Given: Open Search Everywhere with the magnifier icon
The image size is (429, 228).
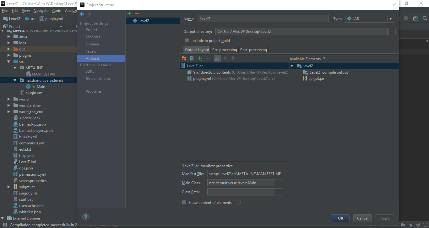Looking at the screenshot, I should (x=425, y=18).
